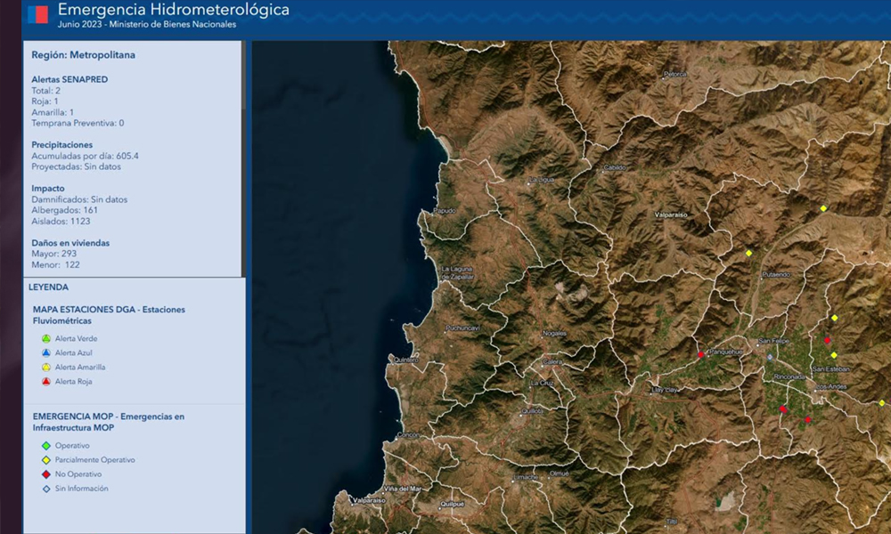Click the yellow marker north of Putaendo
This screenshot has height=534, width=891.
tap(749, 253)
